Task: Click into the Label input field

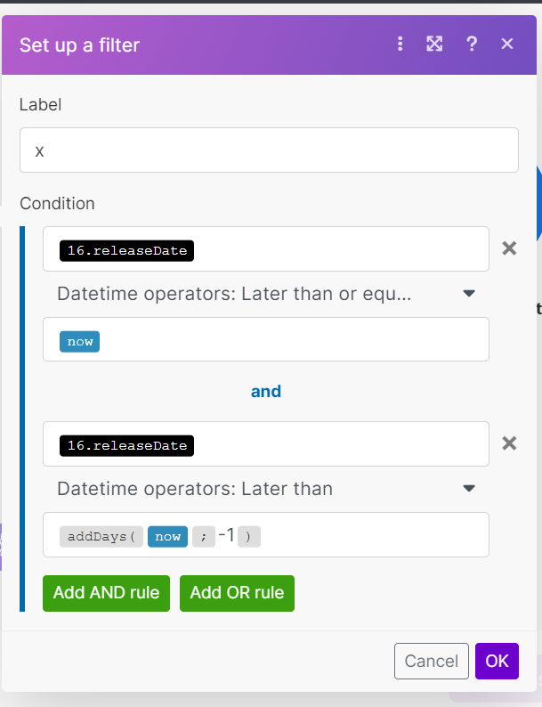Action: (x=269, y=150)
